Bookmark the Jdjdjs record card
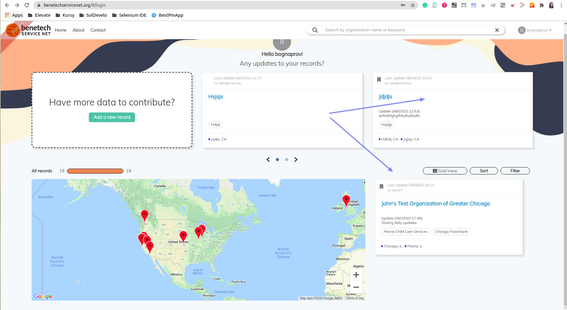 pyautogui.click(x=379, y=79)
